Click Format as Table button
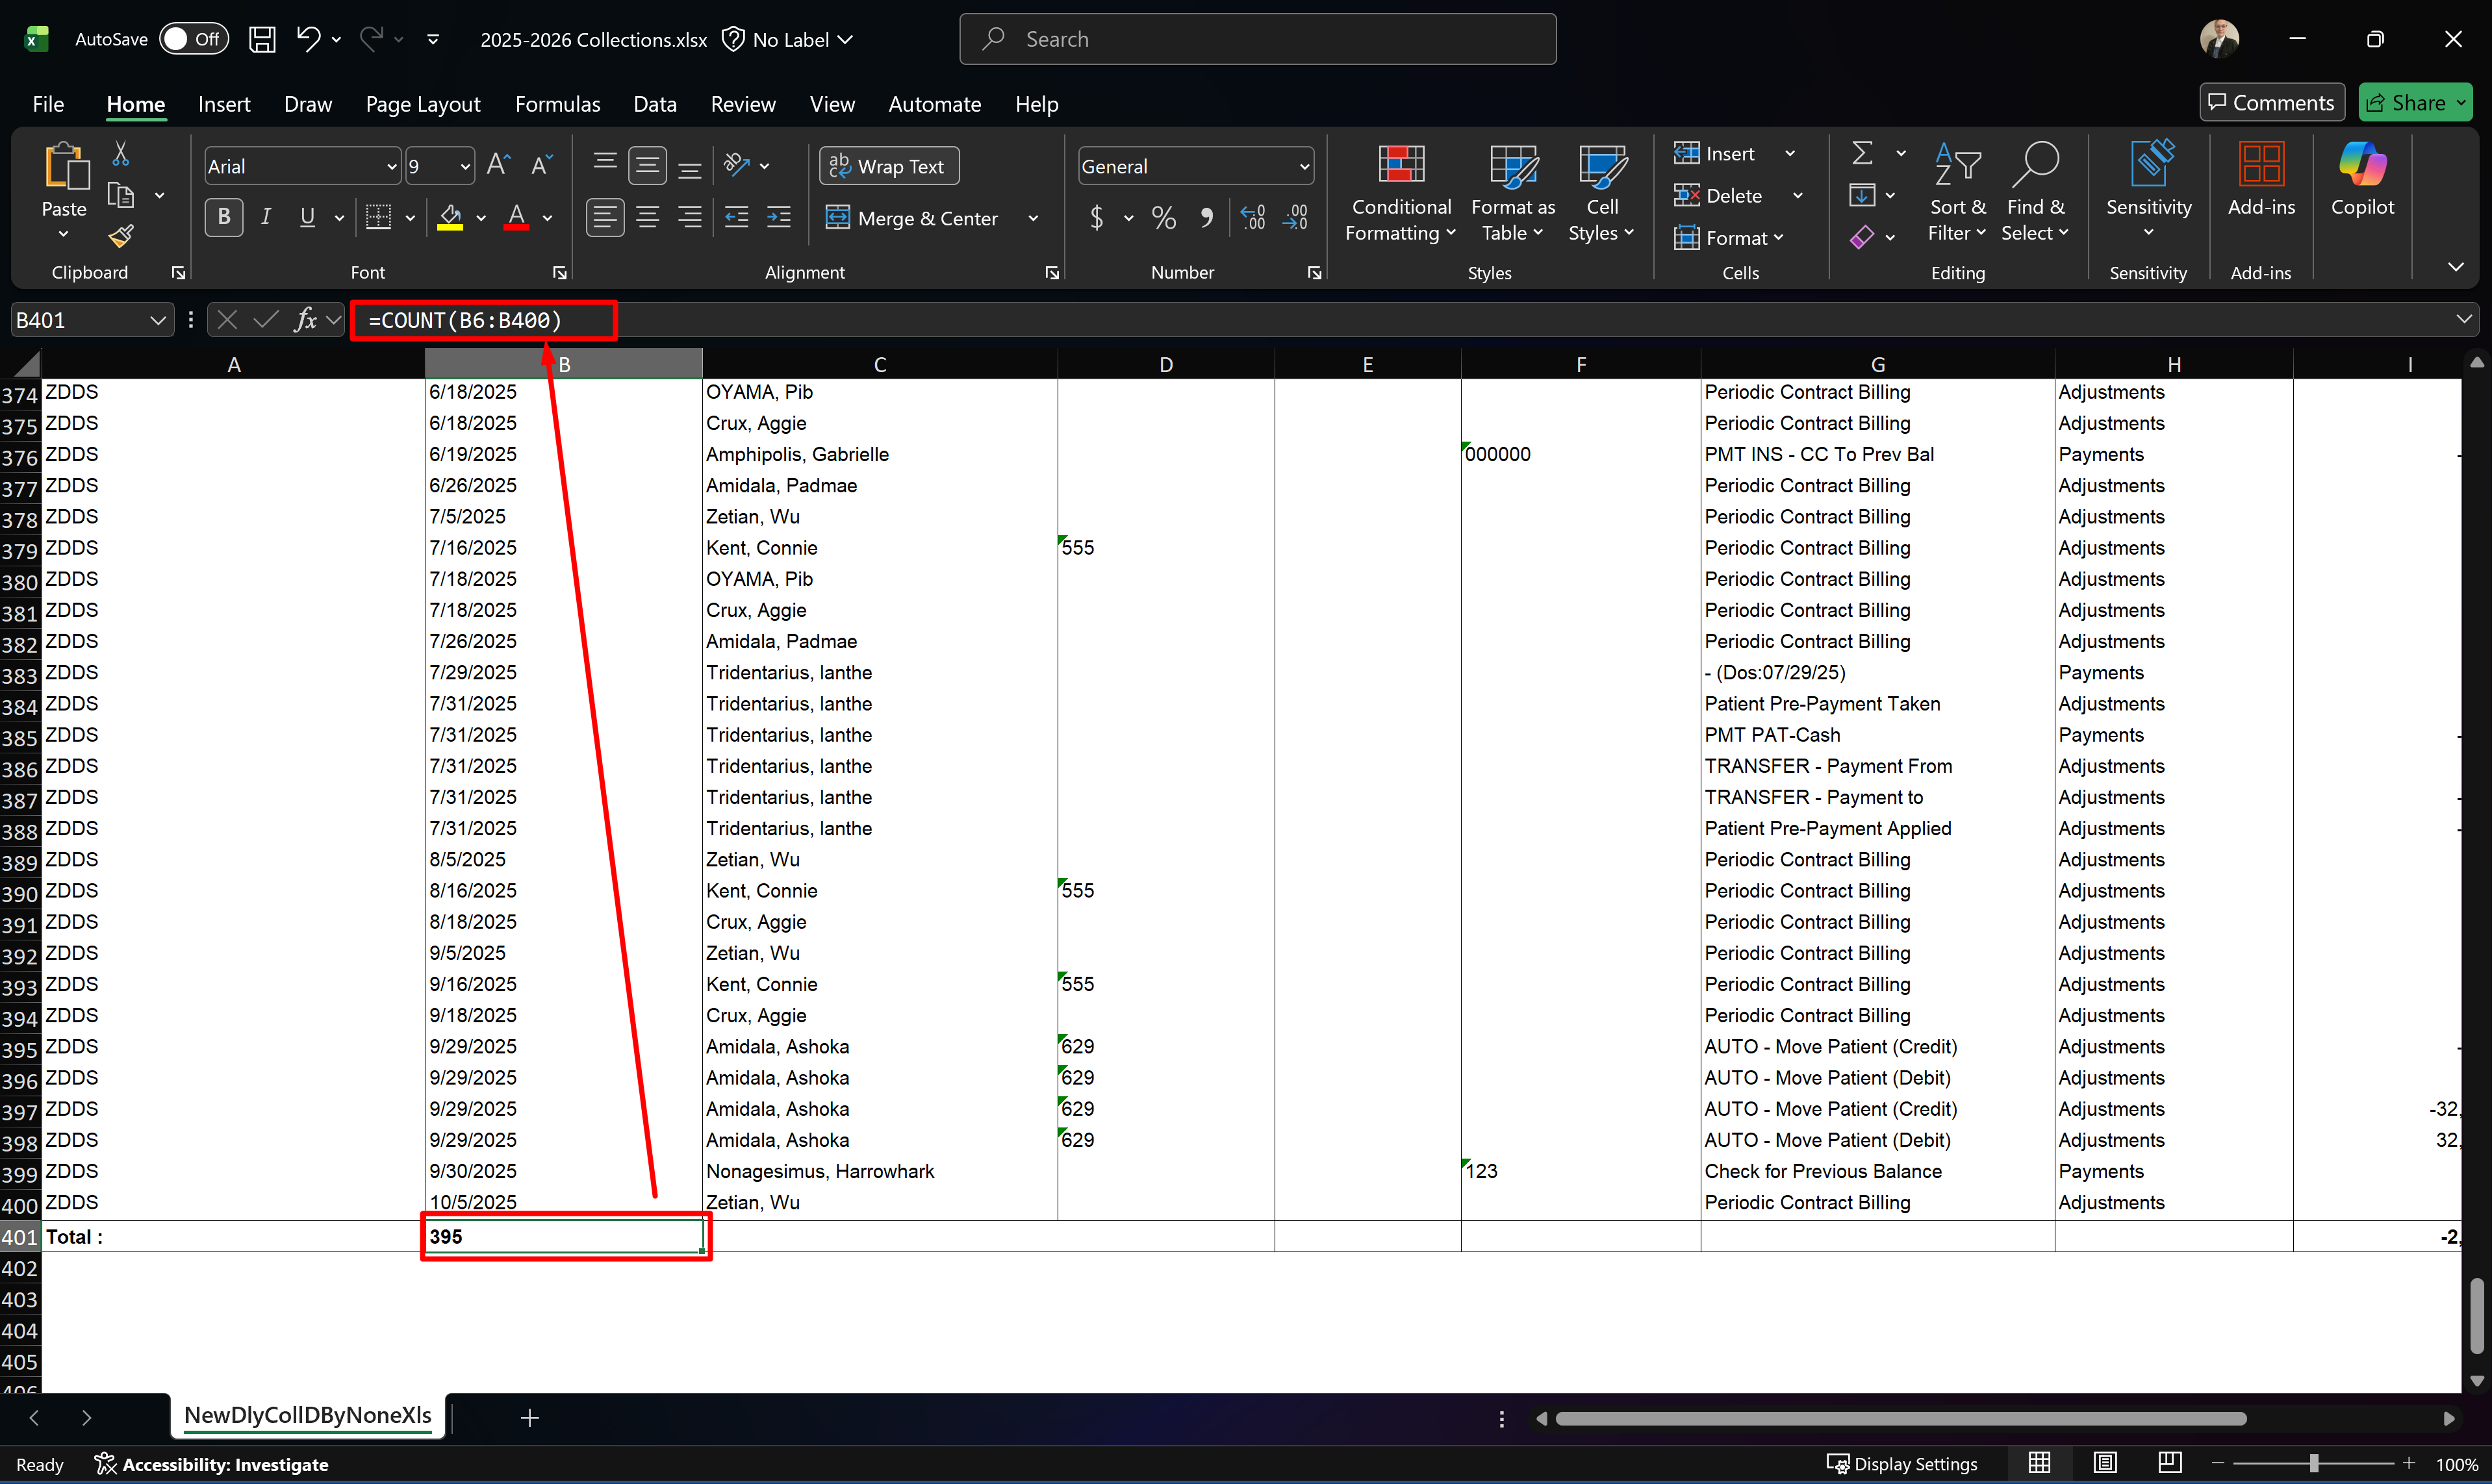2492x1484 pixels. point(1512,192)
